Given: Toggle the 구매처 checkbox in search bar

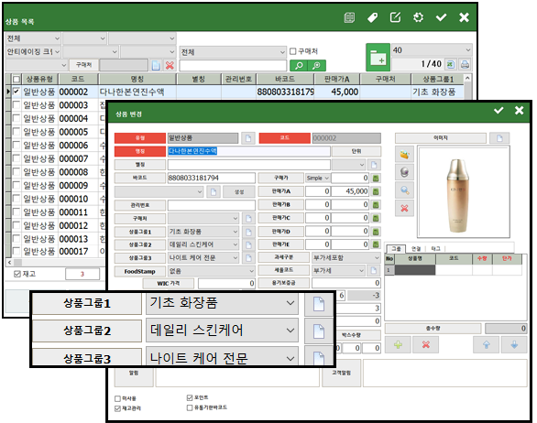Looking at the screenshot, I should tap(293, 51).
